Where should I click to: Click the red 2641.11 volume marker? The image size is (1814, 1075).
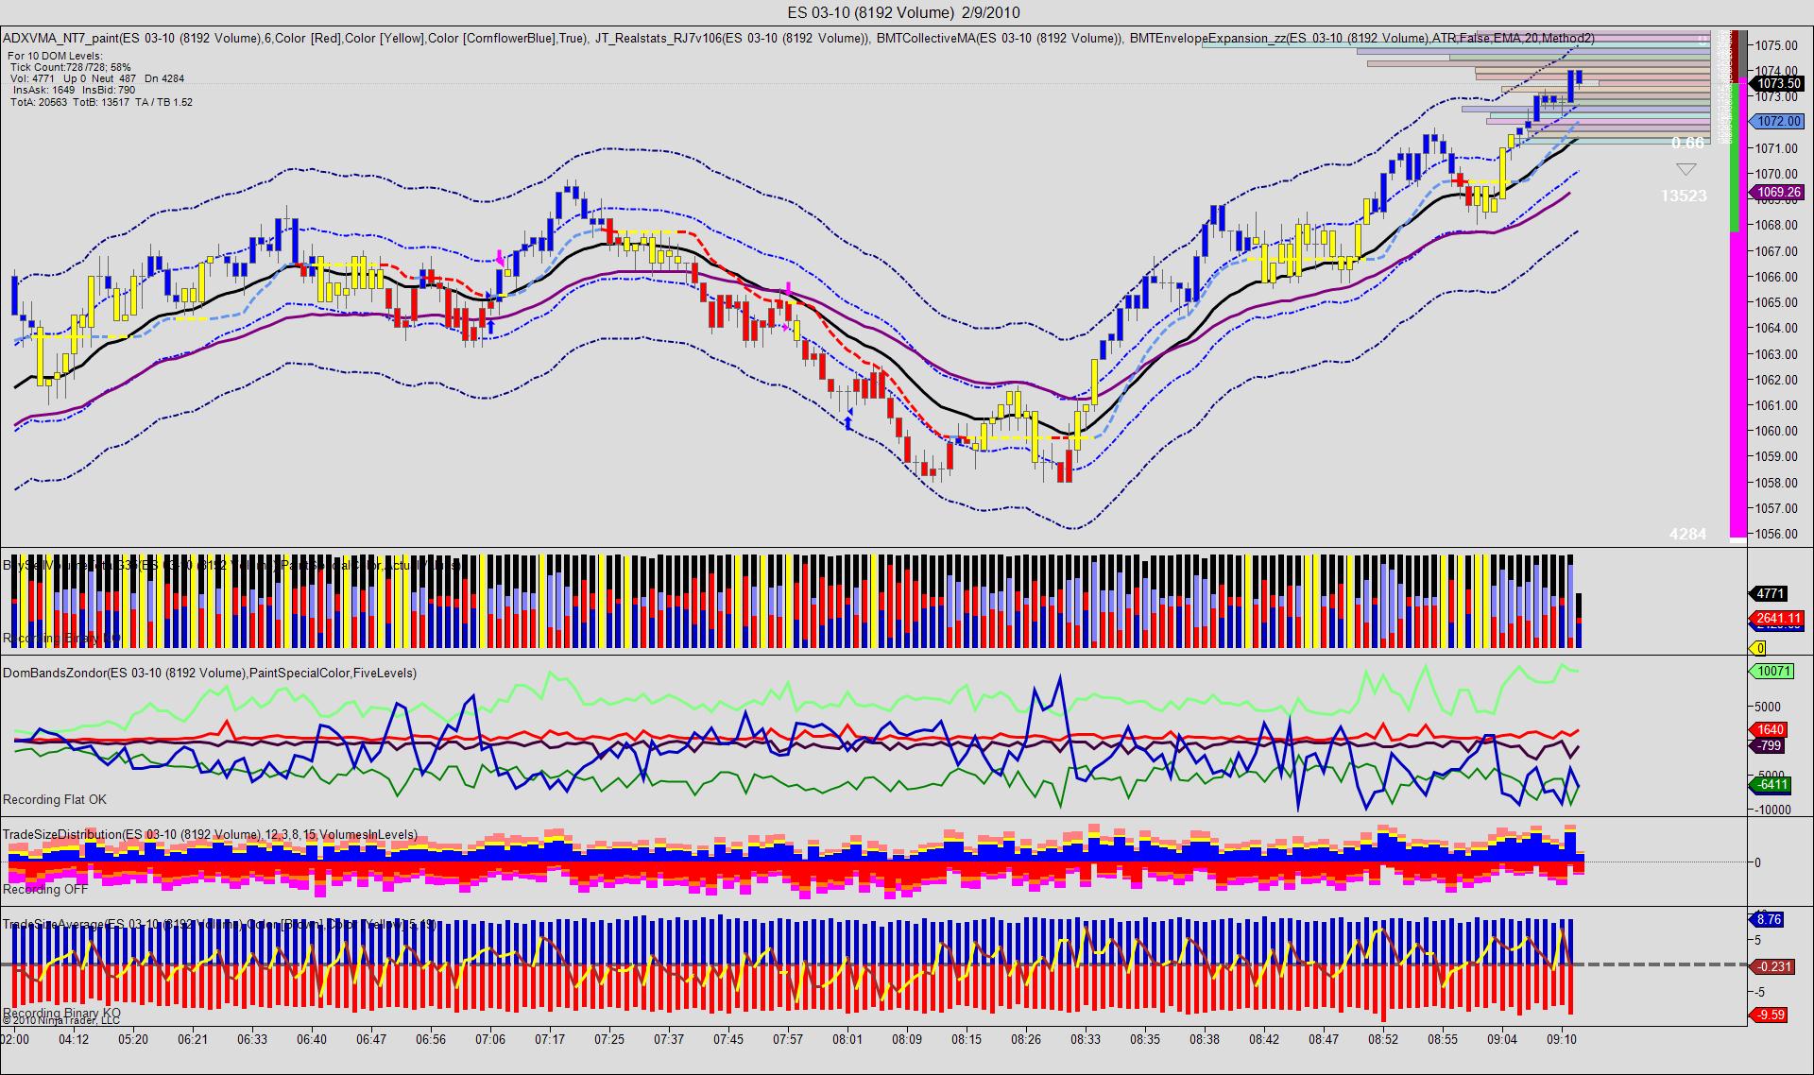(x=1777, y=619)
